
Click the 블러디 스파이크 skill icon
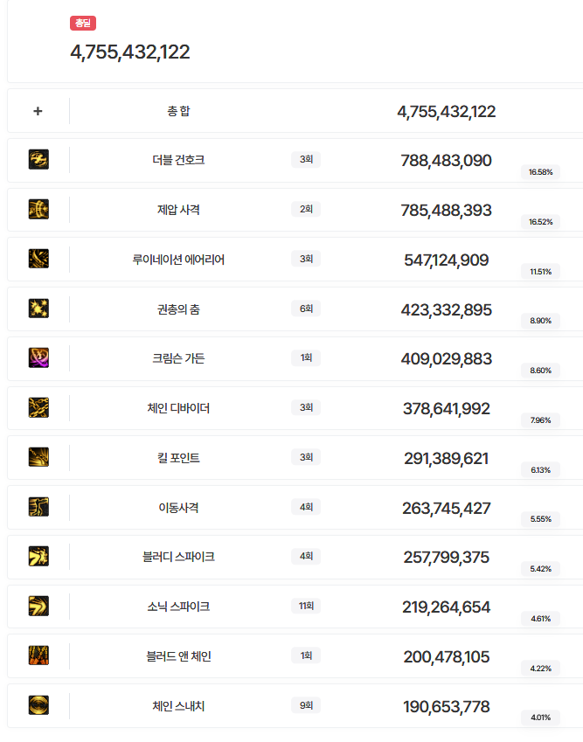[x=38, y=557]
